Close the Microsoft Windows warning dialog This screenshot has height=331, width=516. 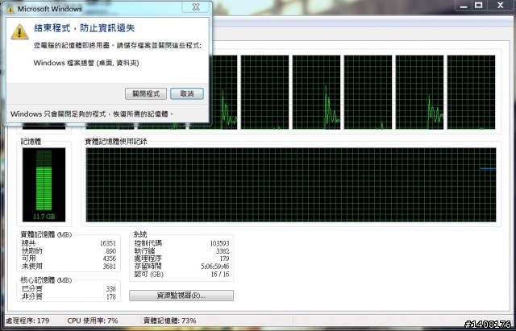pyautogui.click(x=196, y=7)
